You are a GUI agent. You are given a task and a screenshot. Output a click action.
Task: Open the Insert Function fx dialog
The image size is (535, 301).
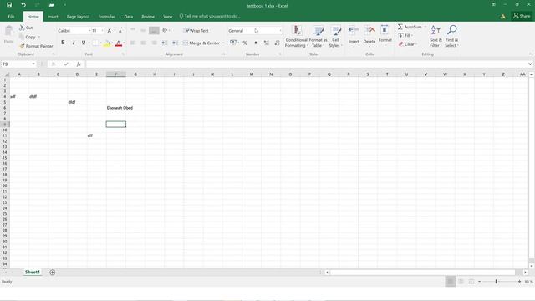pos(79,64)
